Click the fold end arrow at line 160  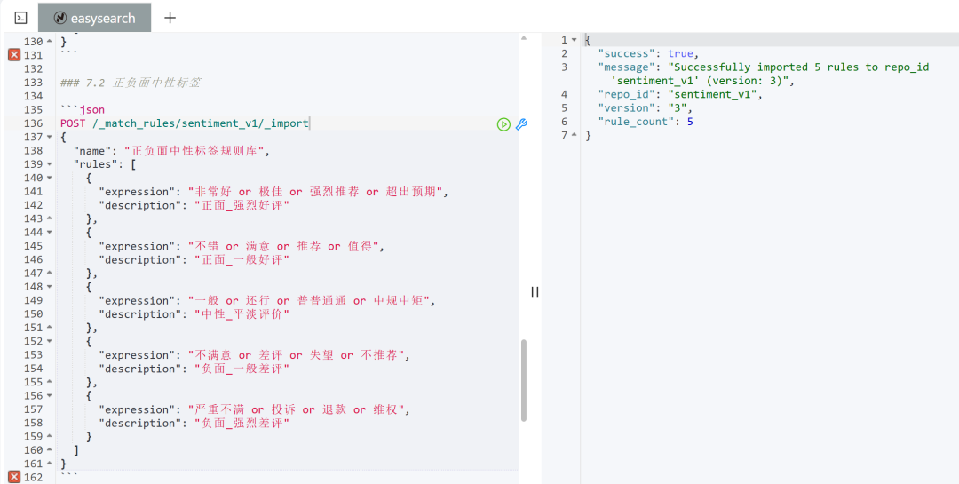pos(50,450)
